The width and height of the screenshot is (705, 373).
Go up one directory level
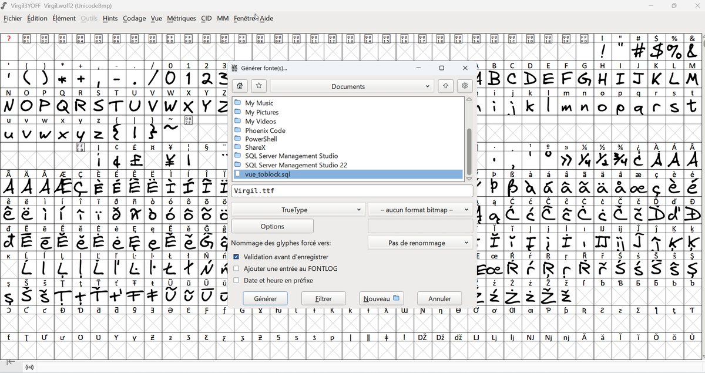coord(445,86)
